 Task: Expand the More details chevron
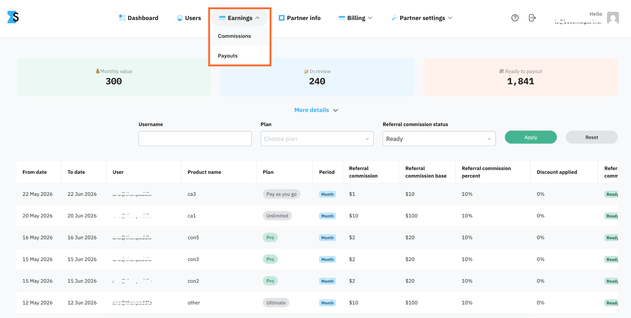[336, 110]
